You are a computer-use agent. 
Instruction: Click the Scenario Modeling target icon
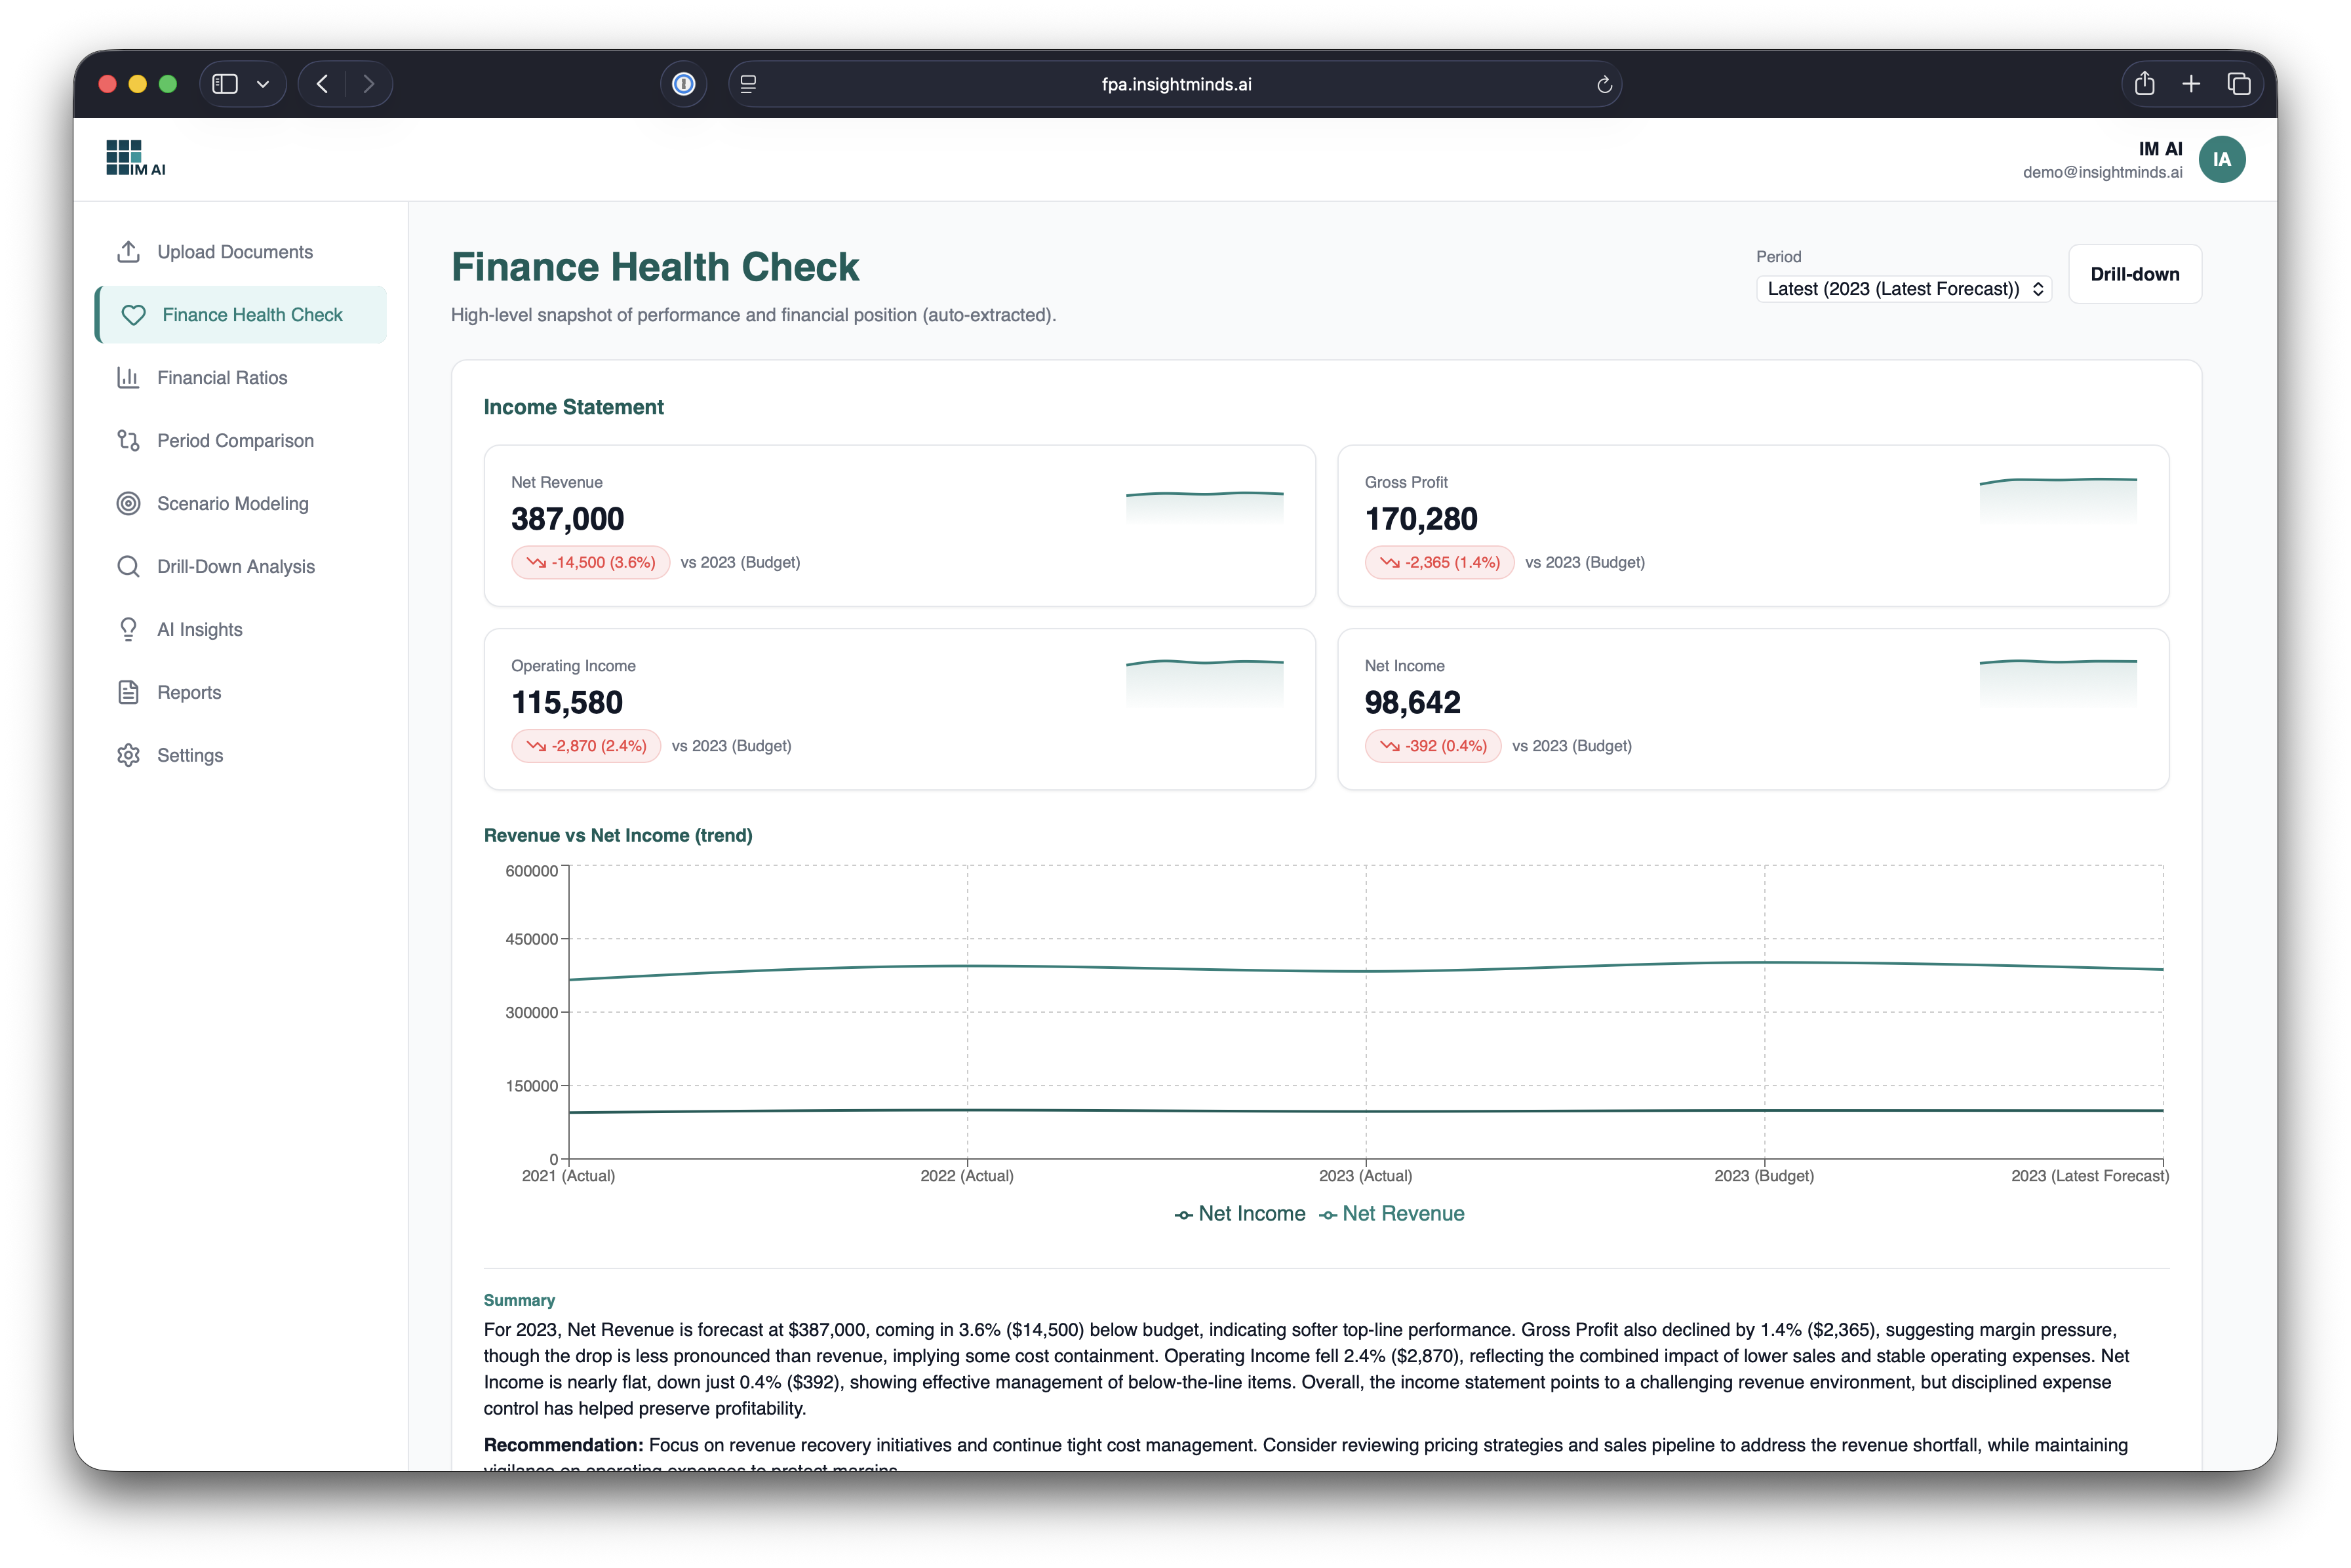[x=128, y=504]
